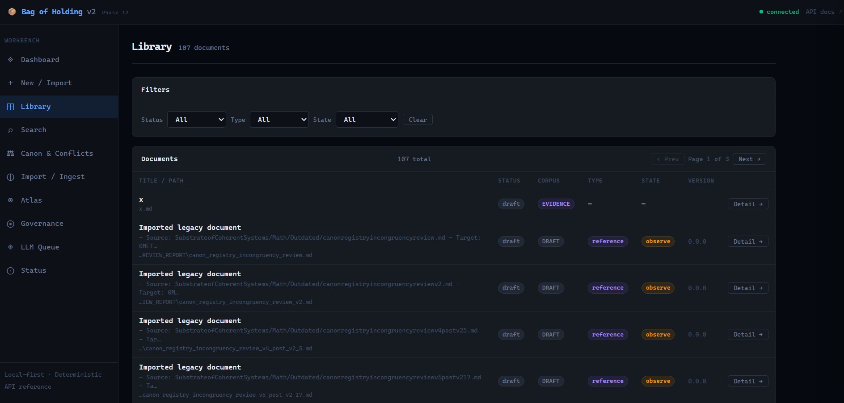Click the '107 total' count
Screen dimensions: 844x403
414,159
